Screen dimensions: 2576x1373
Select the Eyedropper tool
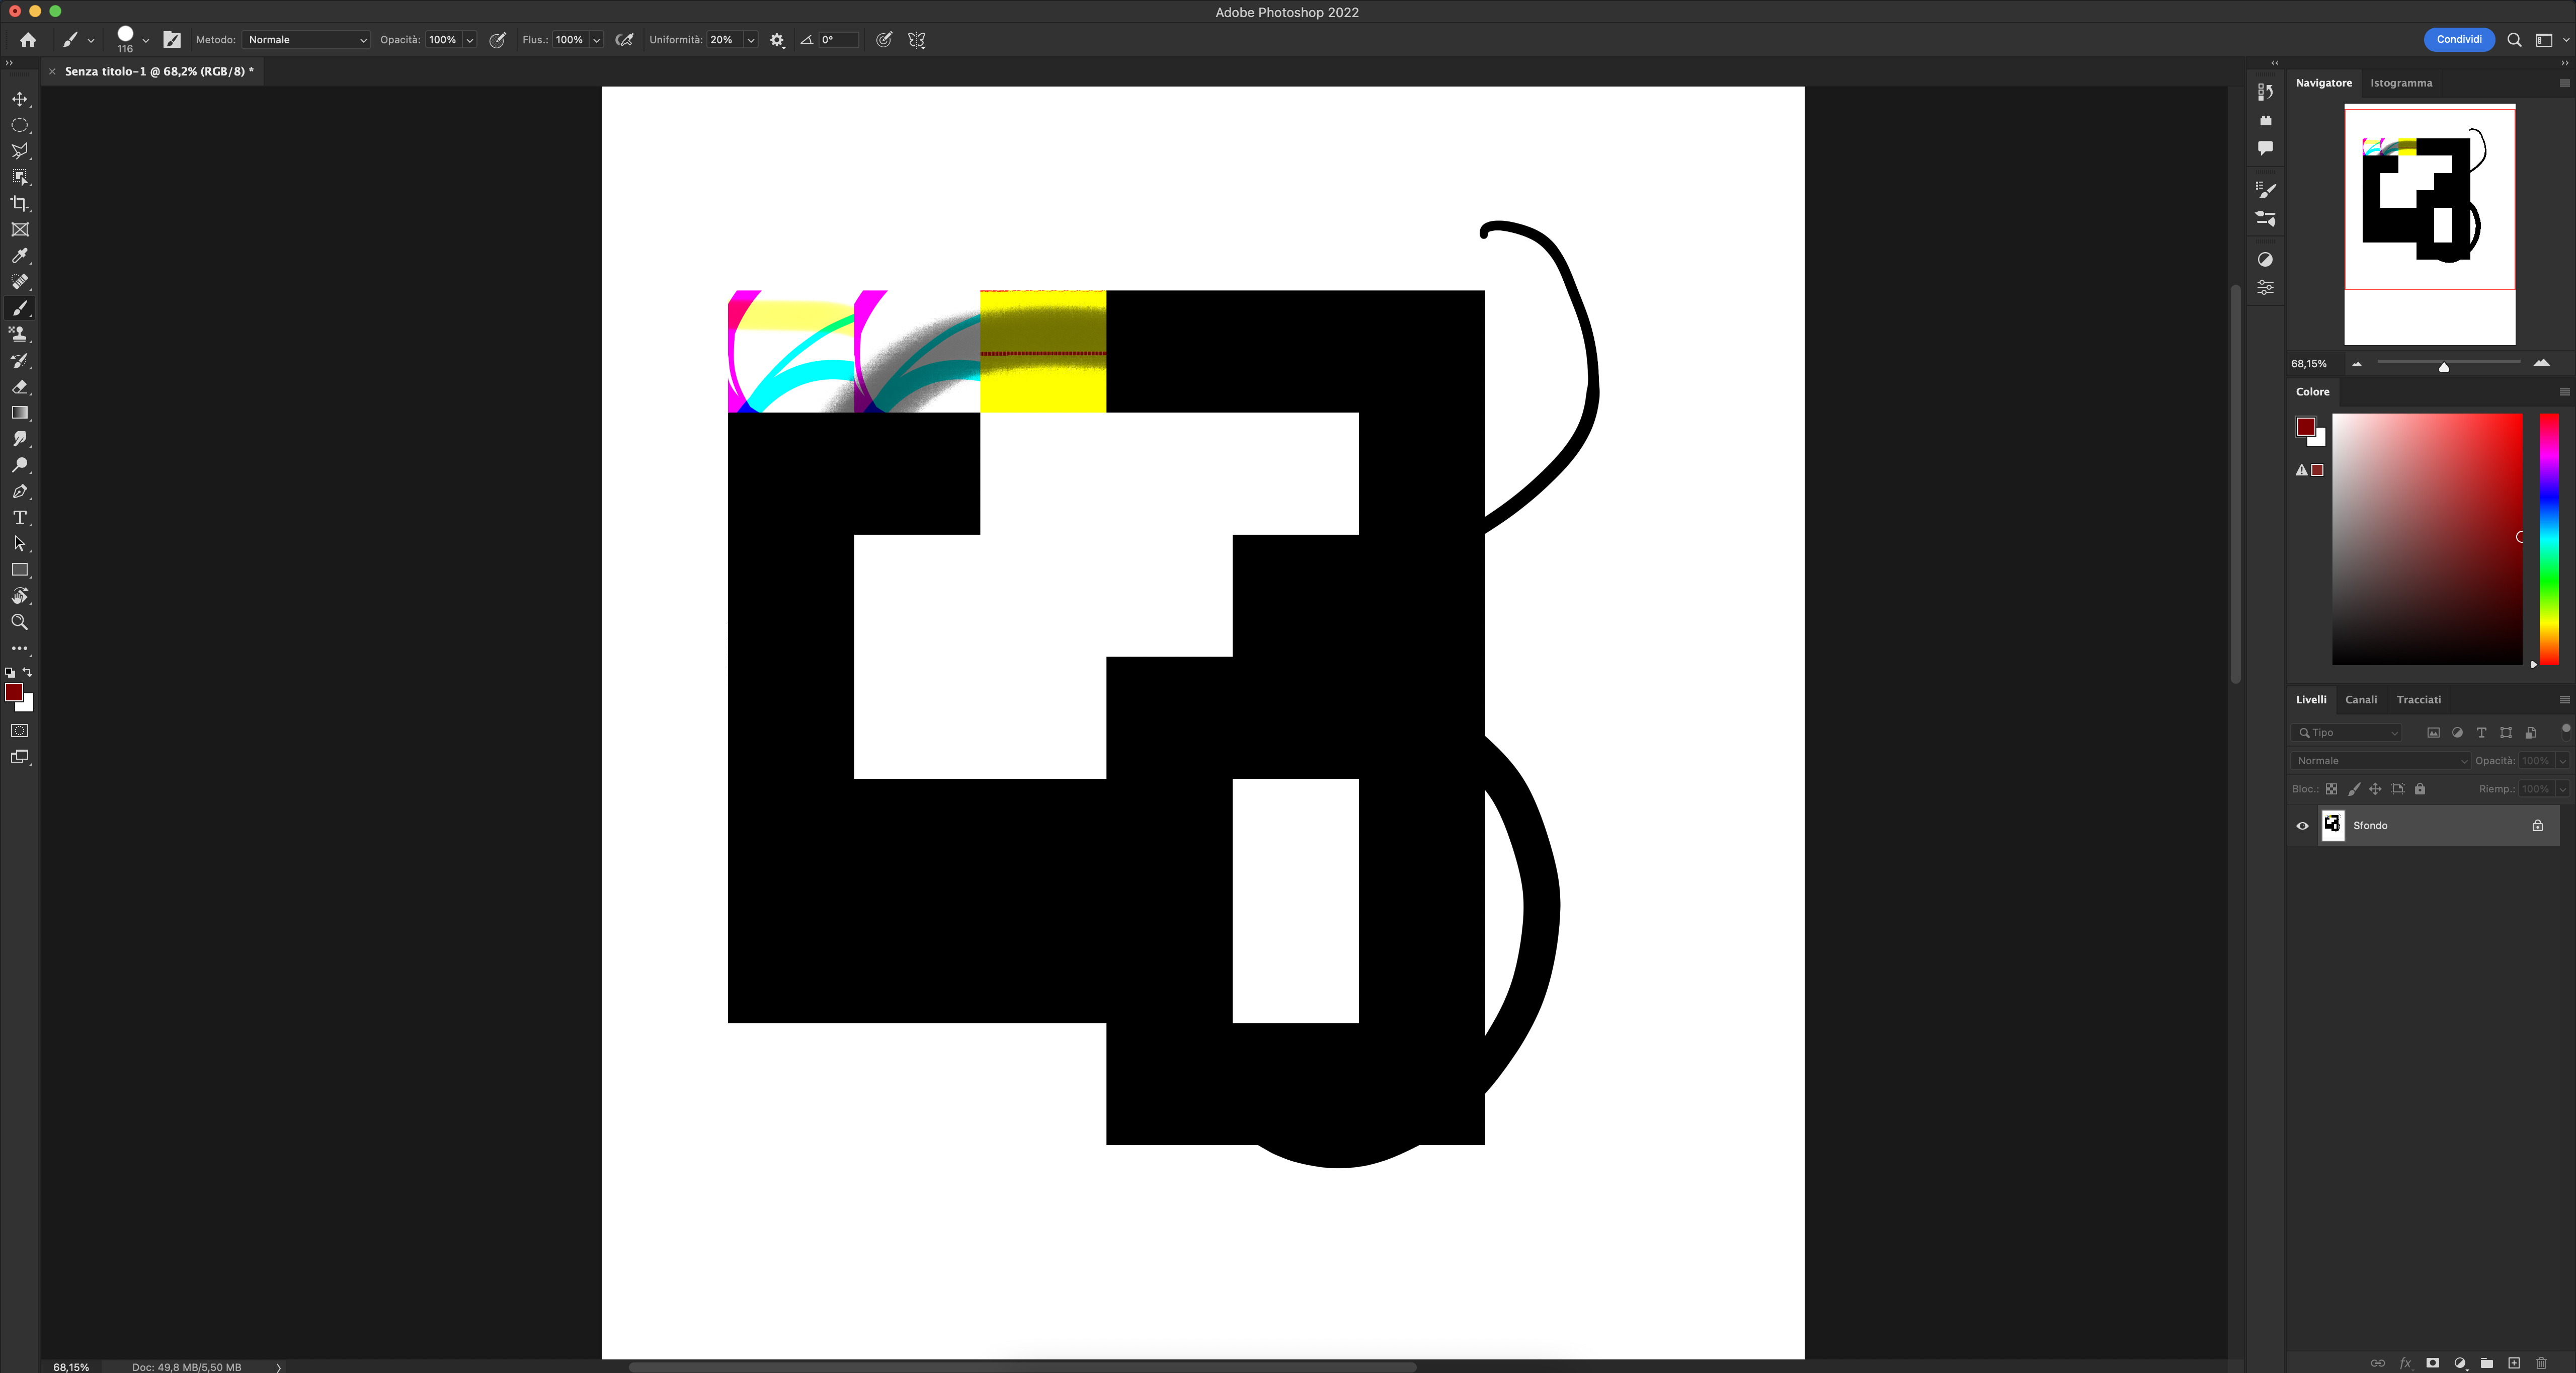(20, 256)
